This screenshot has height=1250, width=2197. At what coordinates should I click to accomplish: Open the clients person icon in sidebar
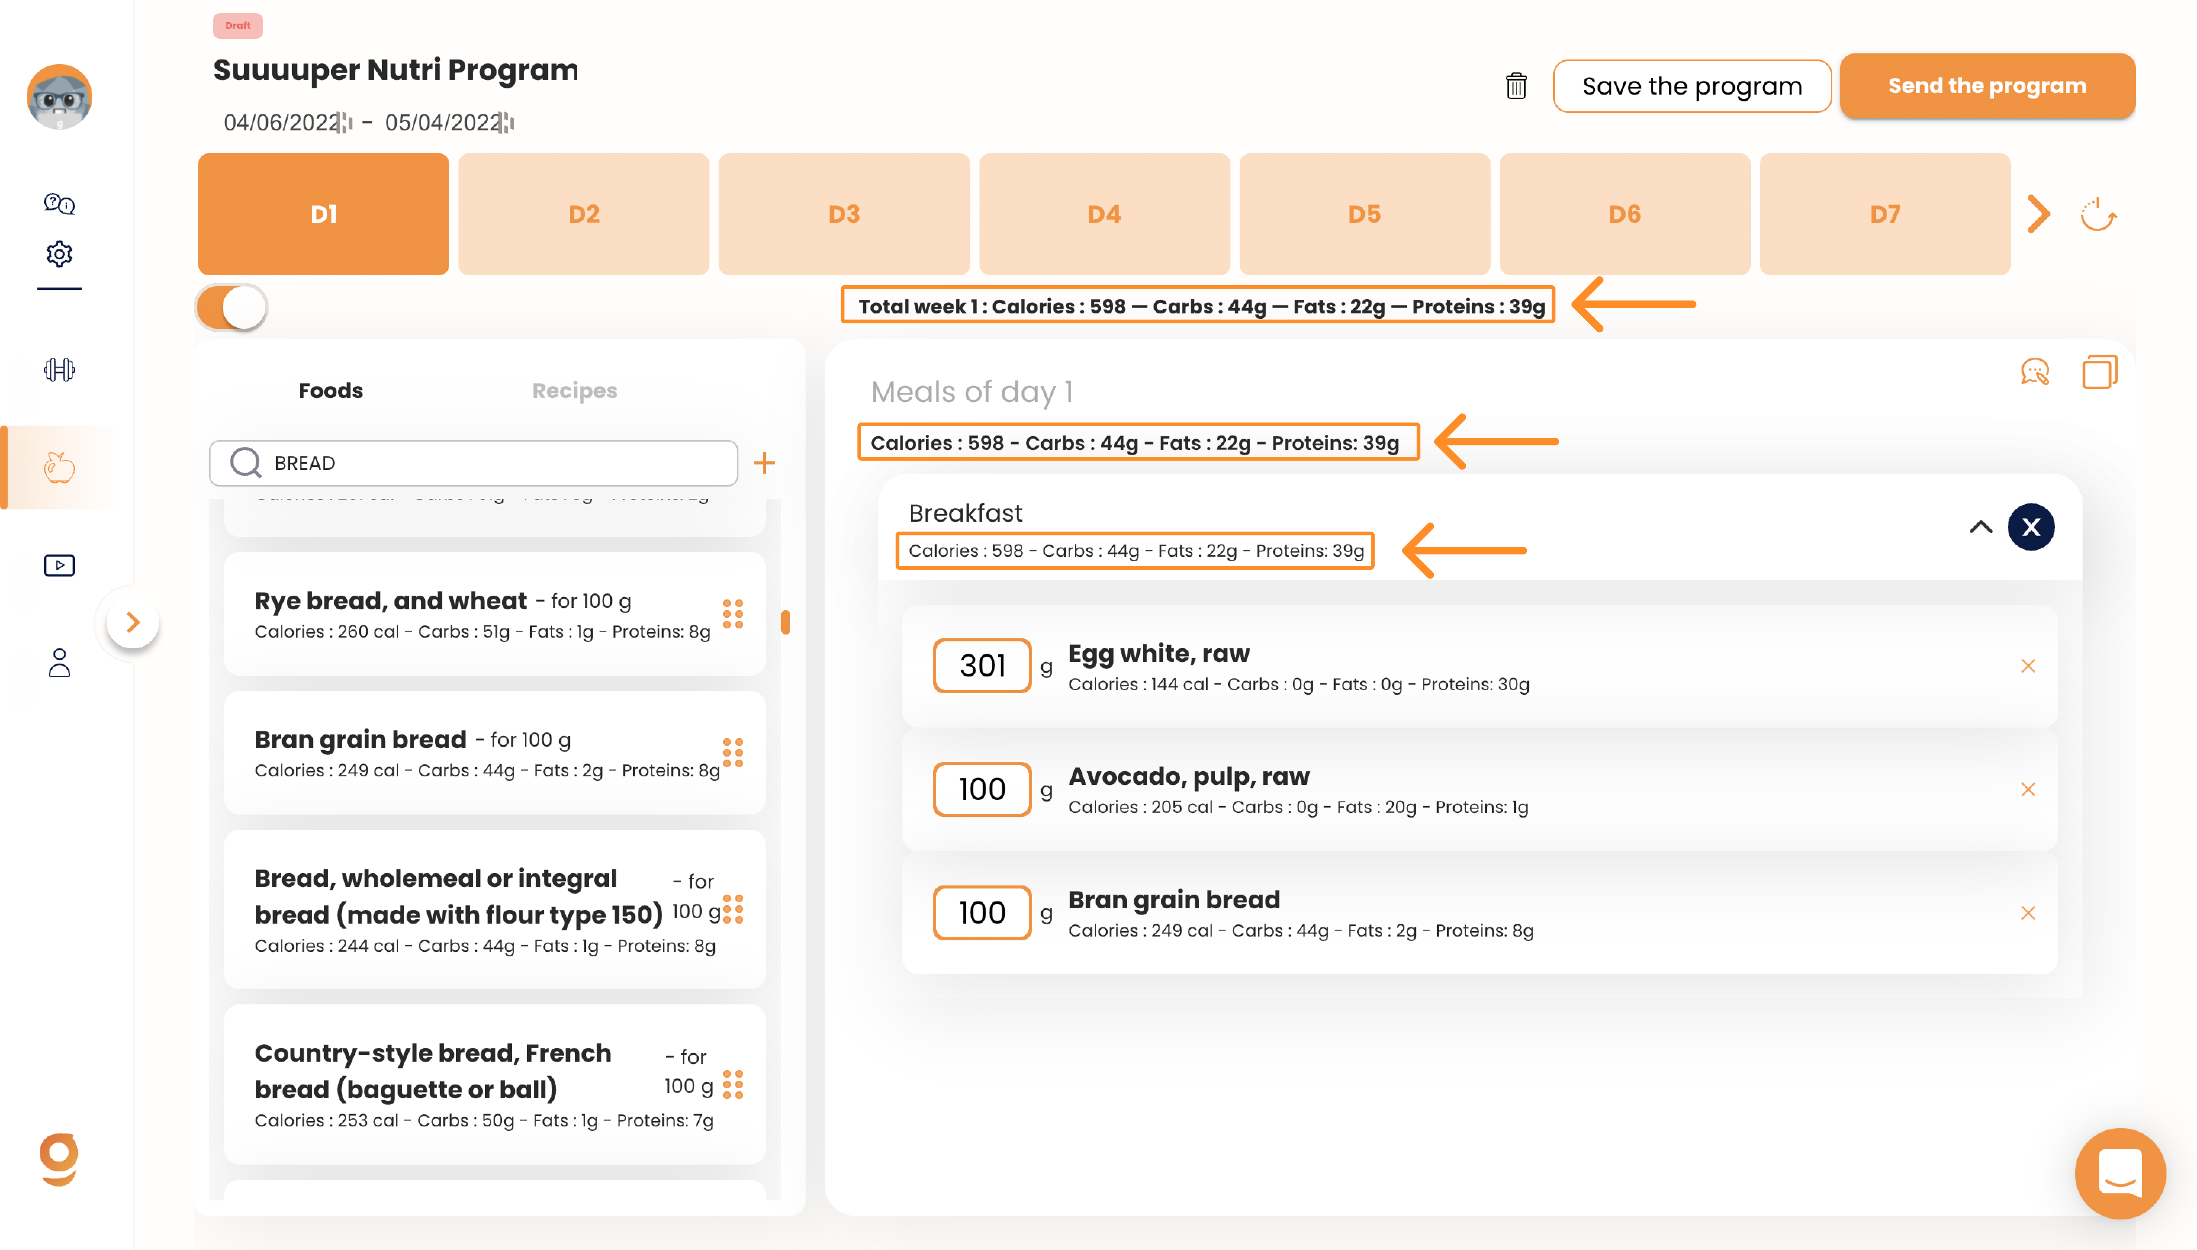tap(59, 663)
